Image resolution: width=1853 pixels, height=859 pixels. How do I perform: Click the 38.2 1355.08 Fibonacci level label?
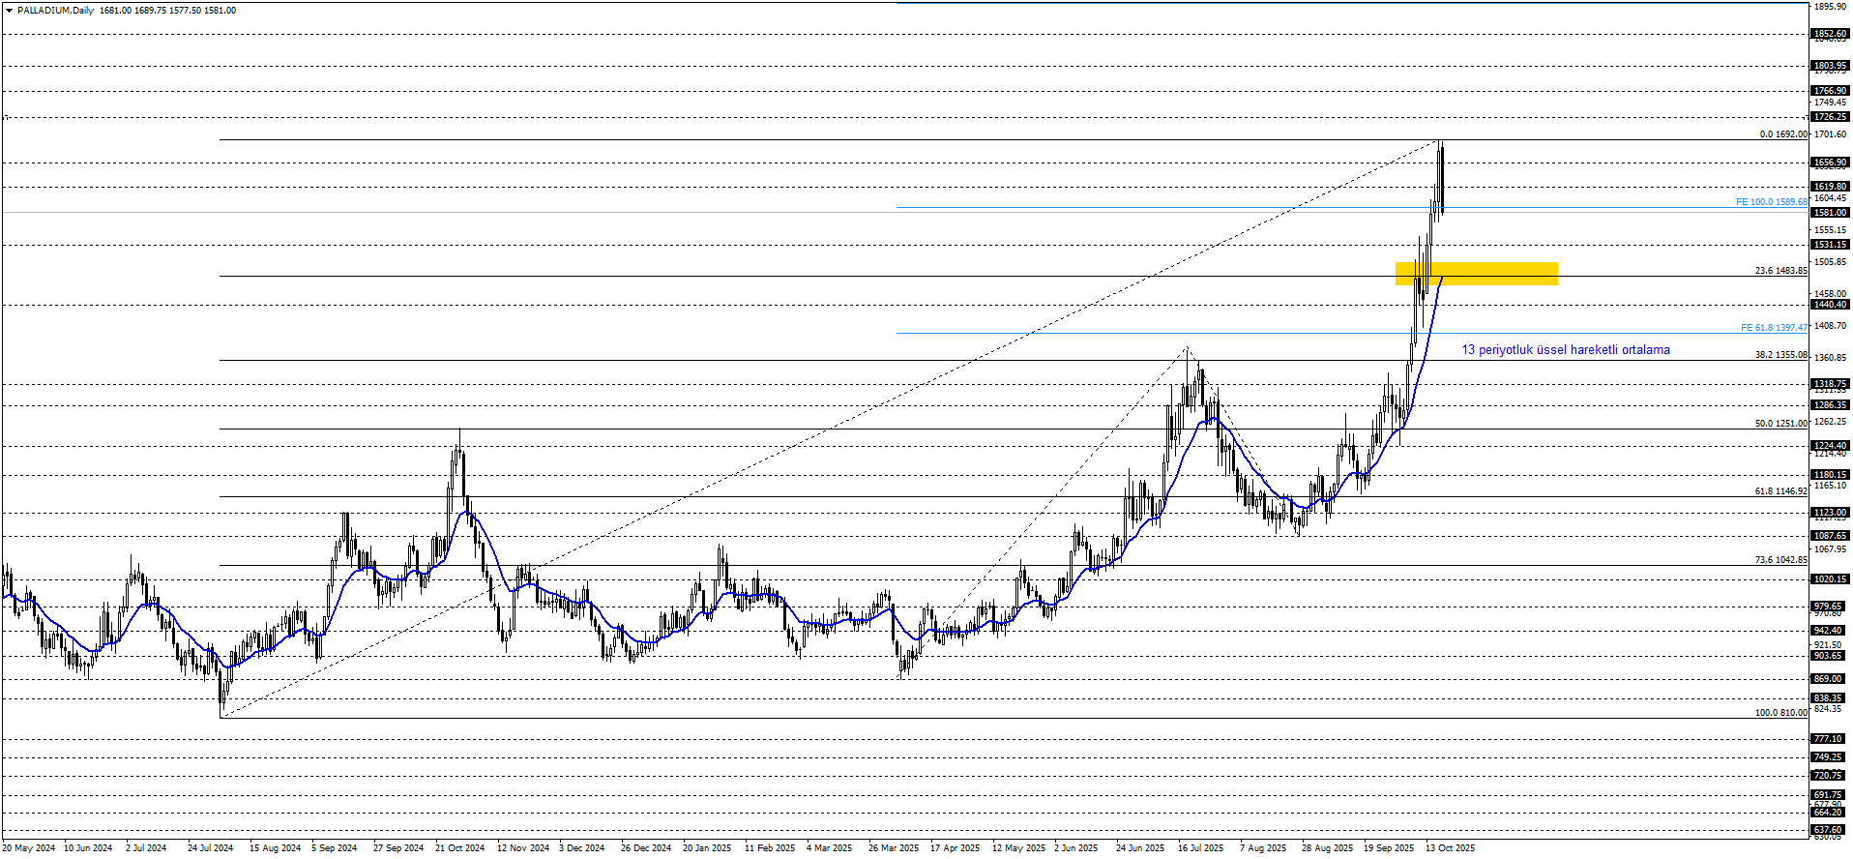(1780, 355)
